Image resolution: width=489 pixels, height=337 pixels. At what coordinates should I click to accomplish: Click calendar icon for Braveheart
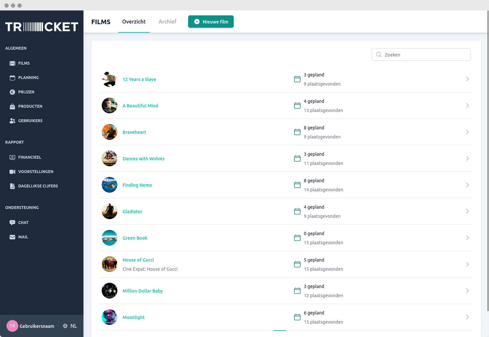(297, 132)
